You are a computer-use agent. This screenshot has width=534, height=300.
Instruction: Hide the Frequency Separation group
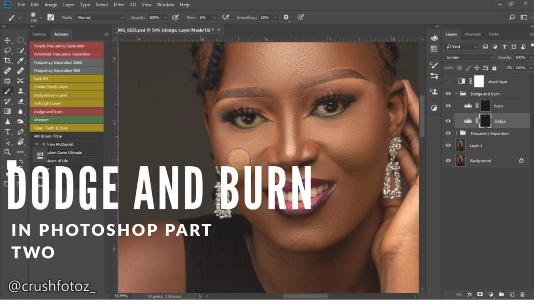coord(448,133)
